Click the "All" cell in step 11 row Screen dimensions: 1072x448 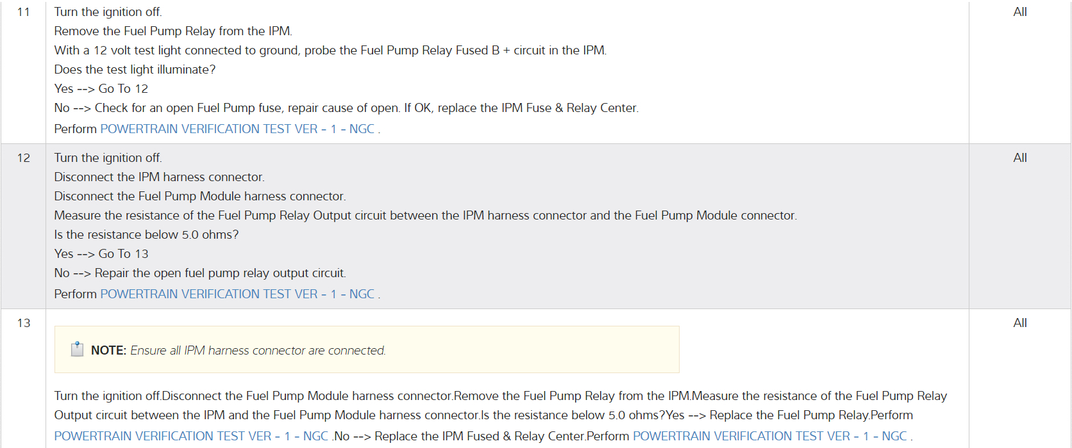click(x=1019, y=12)
